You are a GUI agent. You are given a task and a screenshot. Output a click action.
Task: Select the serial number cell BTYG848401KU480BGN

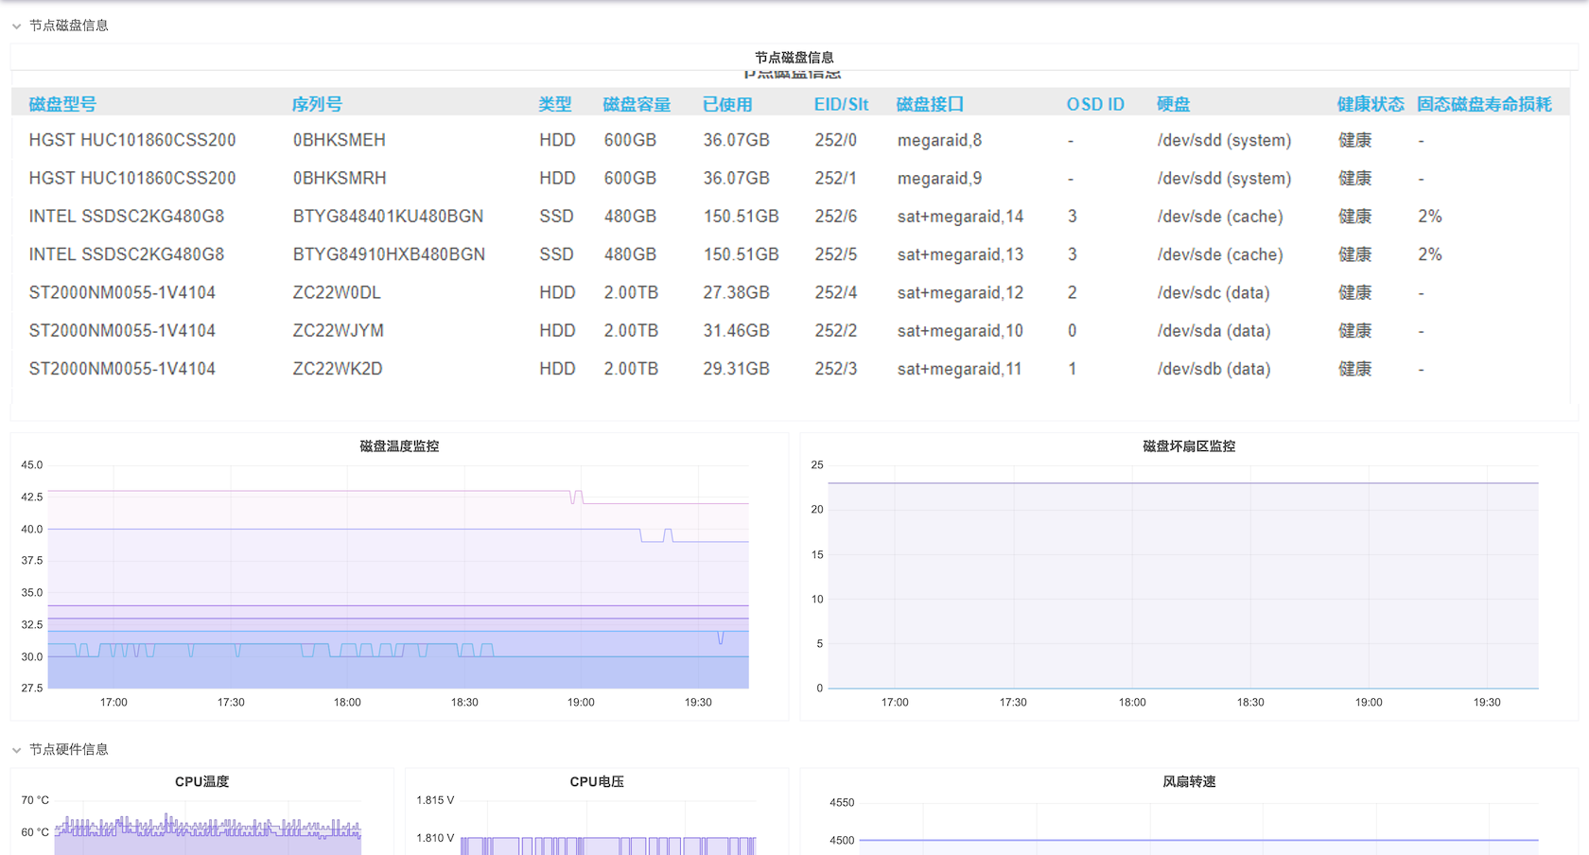pyautogui.click(x=388, y=217)
